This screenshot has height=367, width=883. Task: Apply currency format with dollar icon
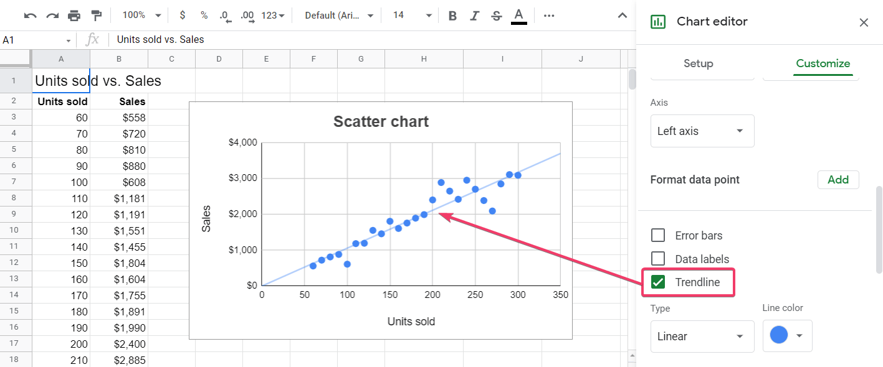point(182,15)
